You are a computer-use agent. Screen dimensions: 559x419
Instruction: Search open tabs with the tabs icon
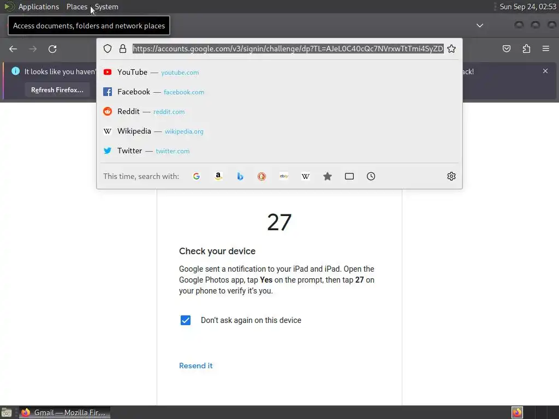click(x=349, y=176)
